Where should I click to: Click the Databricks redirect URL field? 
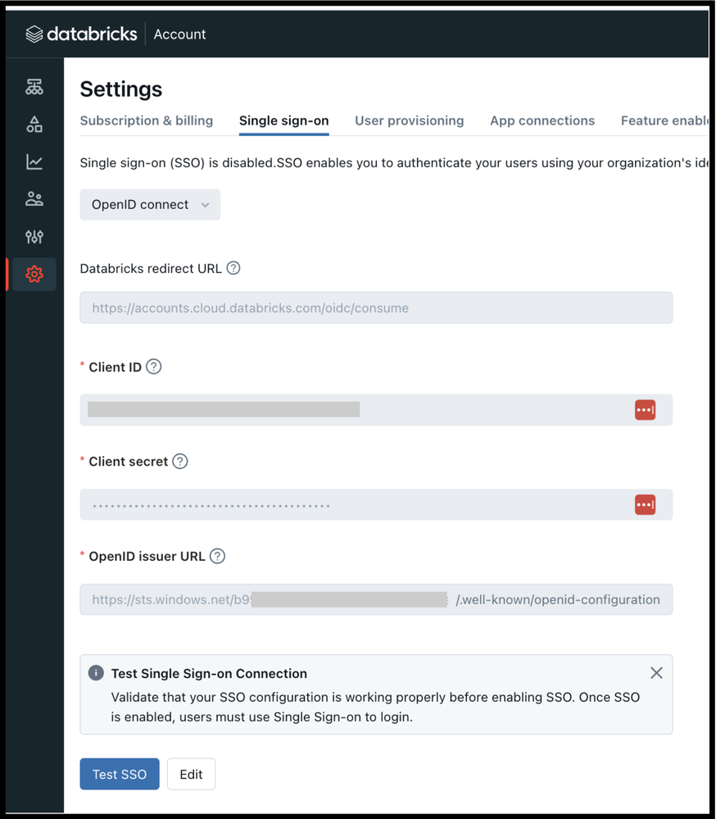[x=376, y=307]
